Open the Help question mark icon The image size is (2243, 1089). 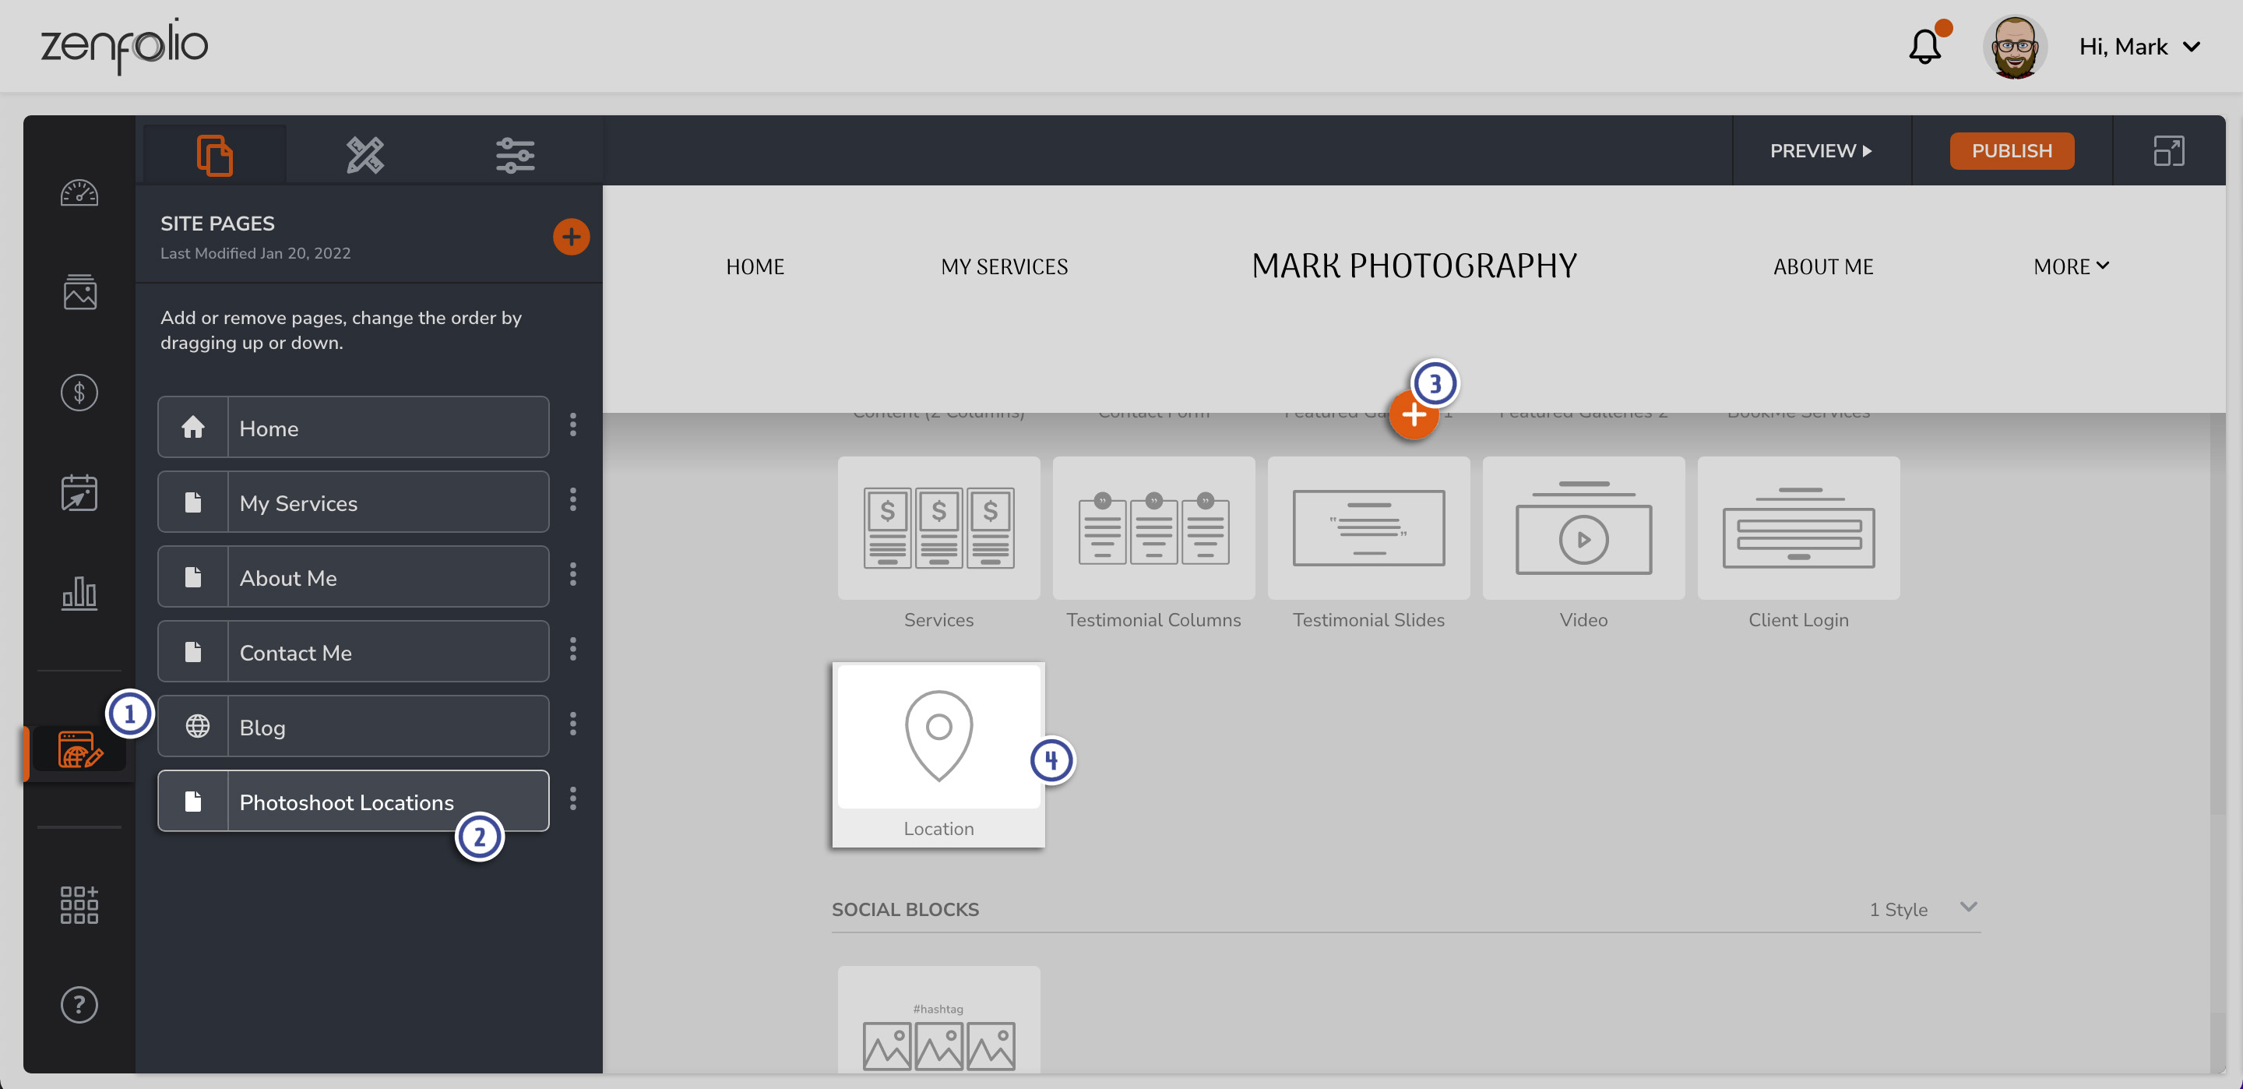click(x=79, y=1005)
